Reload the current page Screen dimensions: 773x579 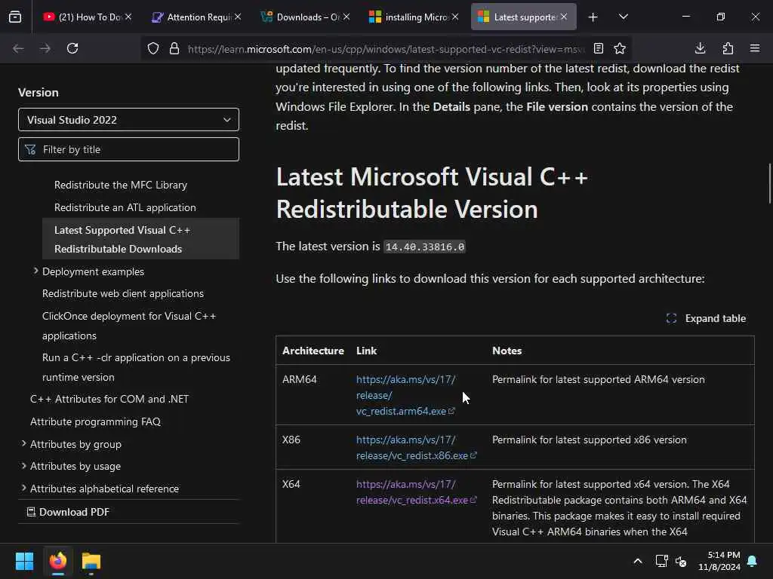click(x=72, y=48)
